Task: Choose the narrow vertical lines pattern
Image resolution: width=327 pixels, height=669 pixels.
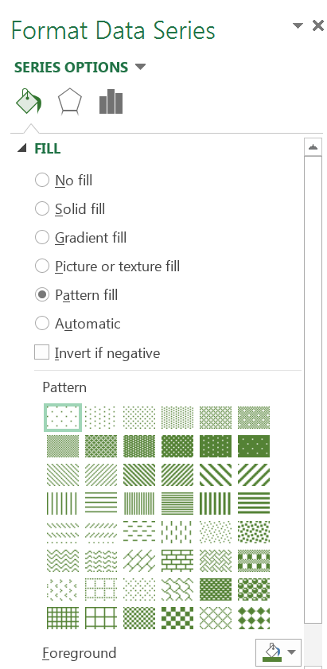Action: [138, 503]
